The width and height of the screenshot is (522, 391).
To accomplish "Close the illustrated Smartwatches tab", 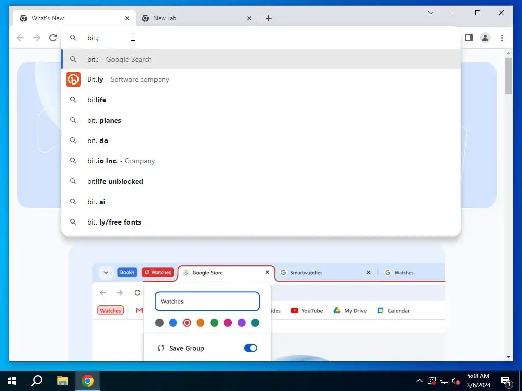I will 368,272.
